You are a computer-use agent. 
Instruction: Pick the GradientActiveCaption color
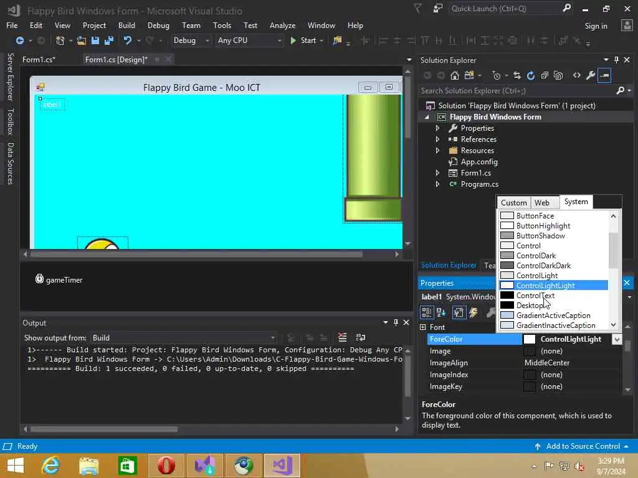click(553, 316)
